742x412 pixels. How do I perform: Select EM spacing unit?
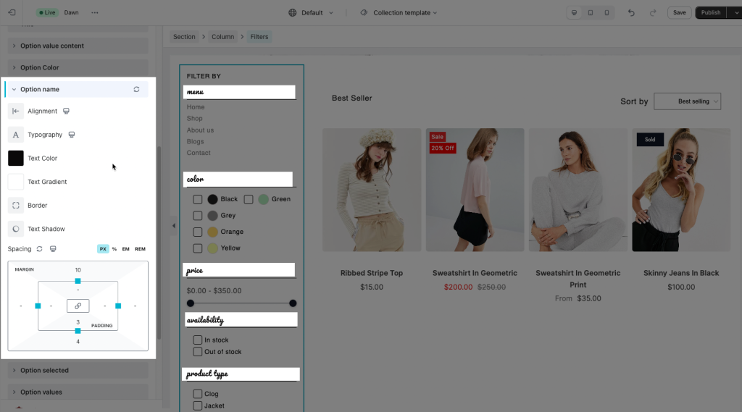125,249
